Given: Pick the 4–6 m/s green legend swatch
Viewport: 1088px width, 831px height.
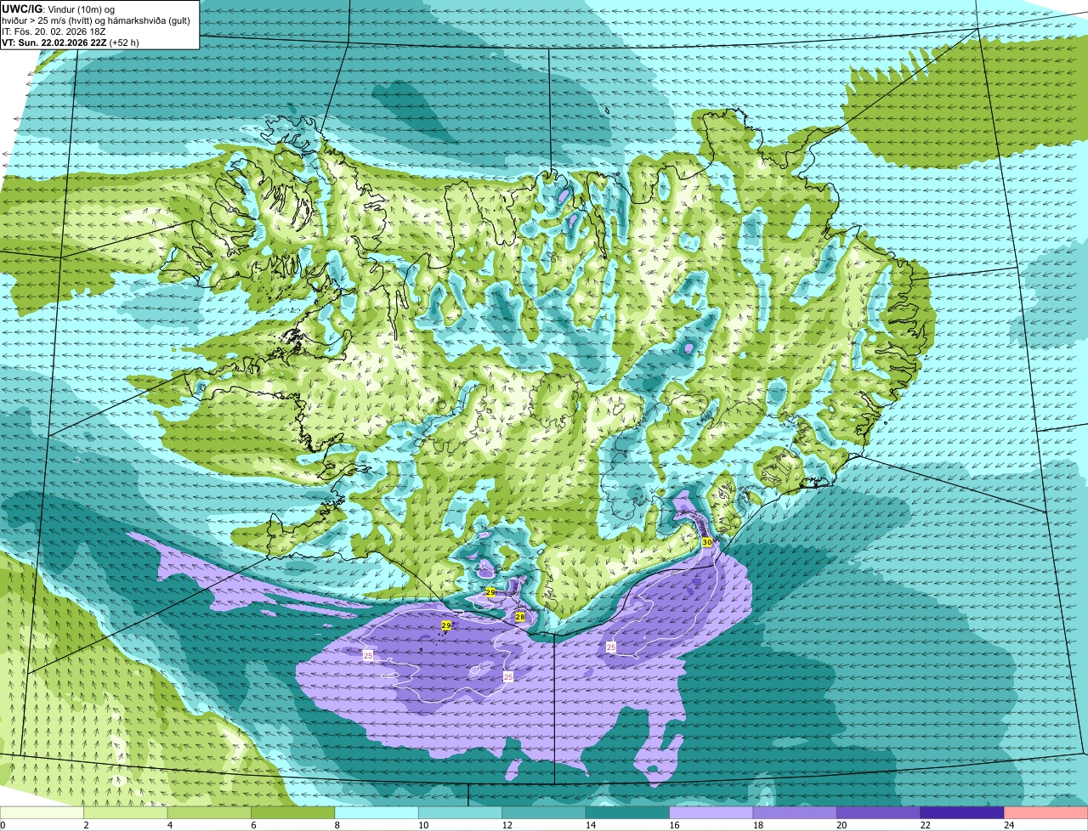Looking at the screenshot, I should click(x=209, y=812).
